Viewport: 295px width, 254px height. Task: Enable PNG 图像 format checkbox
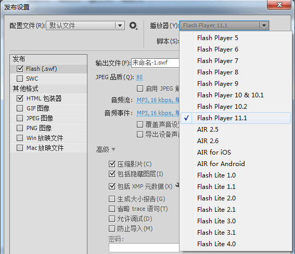[20, 128]
